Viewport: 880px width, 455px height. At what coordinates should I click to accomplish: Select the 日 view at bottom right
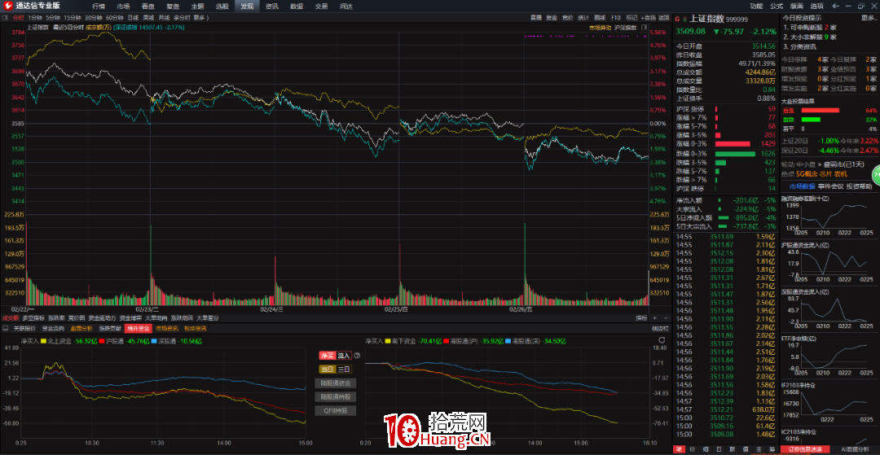pos(719,449)
